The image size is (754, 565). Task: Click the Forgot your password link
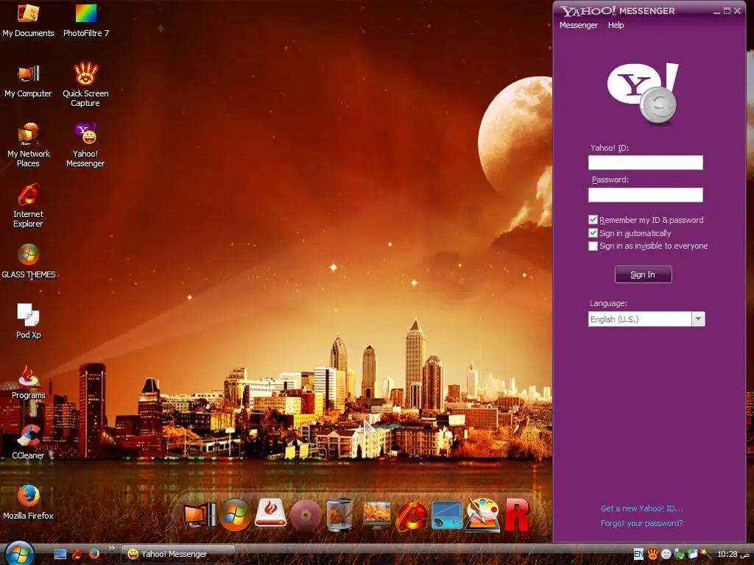point(641,523)
